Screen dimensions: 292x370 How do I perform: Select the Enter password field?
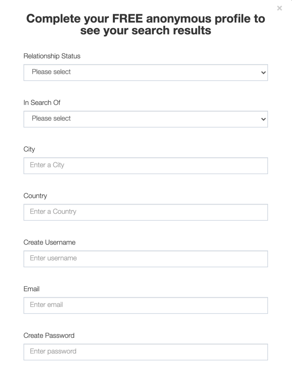[146, 352]
